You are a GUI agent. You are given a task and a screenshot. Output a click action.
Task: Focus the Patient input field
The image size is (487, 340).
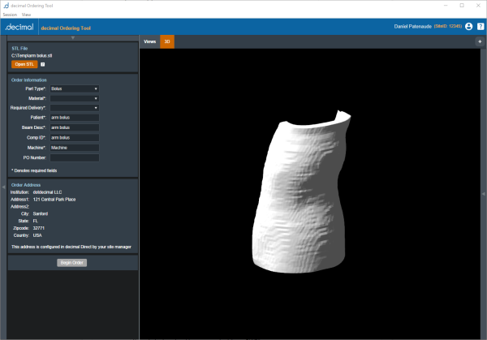[75, 118]
